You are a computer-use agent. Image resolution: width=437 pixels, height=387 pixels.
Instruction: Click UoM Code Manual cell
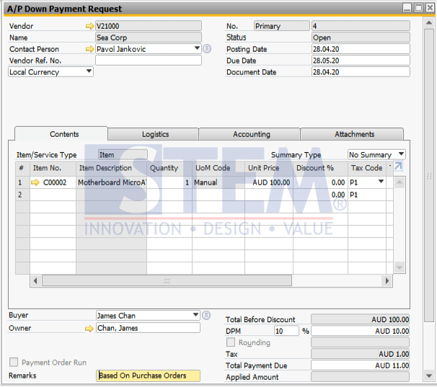pos(218,182)
